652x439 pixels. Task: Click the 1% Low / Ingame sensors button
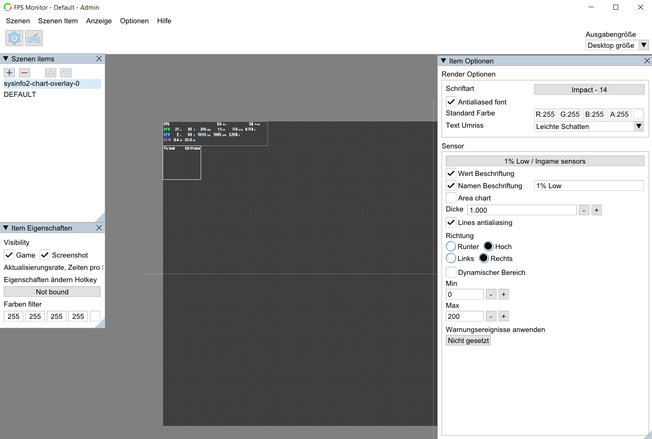pos(545,161)
